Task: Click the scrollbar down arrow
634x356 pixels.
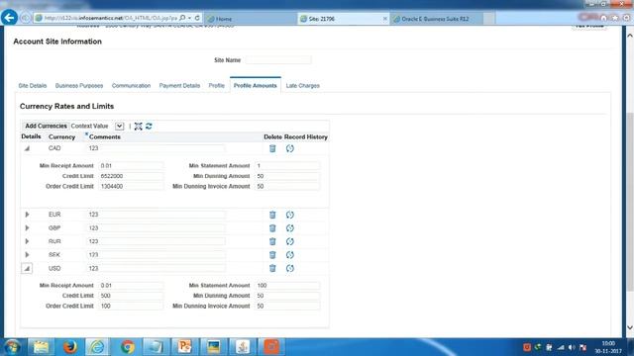Action: point(630,327)
